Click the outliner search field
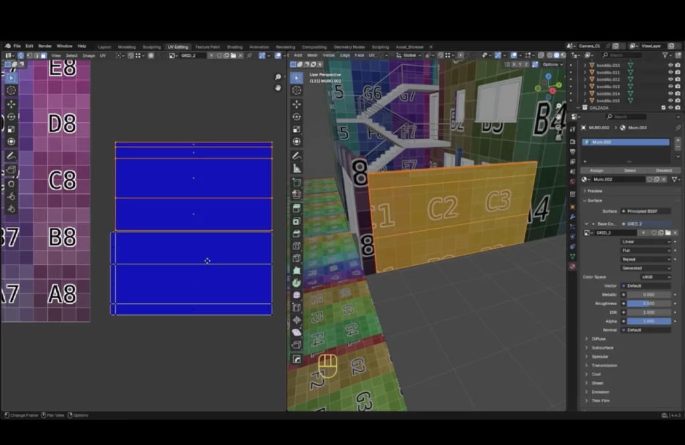 [x=622, y=55]
